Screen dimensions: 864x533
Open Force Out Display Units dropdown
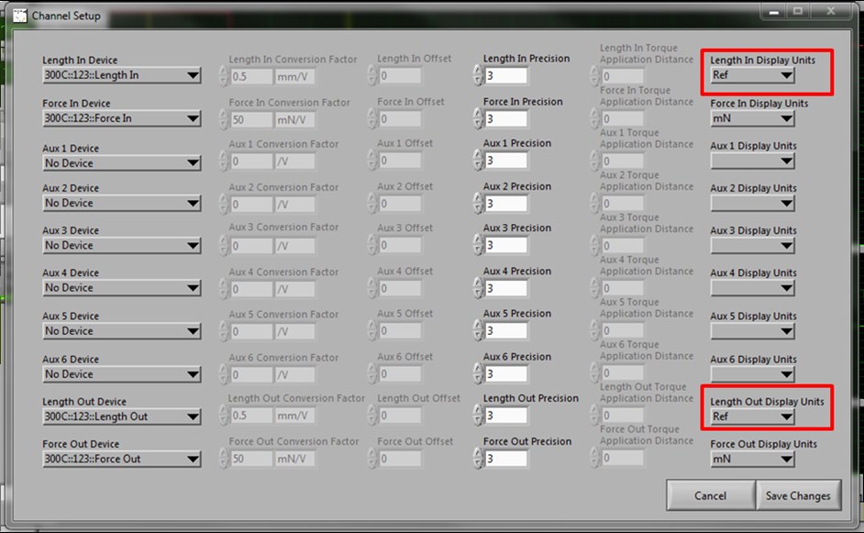(752, 459)
